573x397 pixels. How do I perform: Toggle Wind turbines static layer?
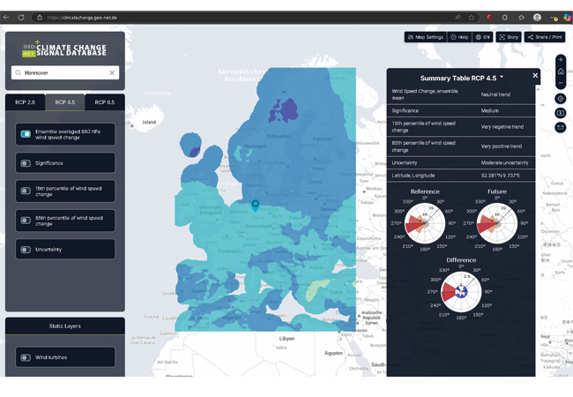[x=26, y=357]
